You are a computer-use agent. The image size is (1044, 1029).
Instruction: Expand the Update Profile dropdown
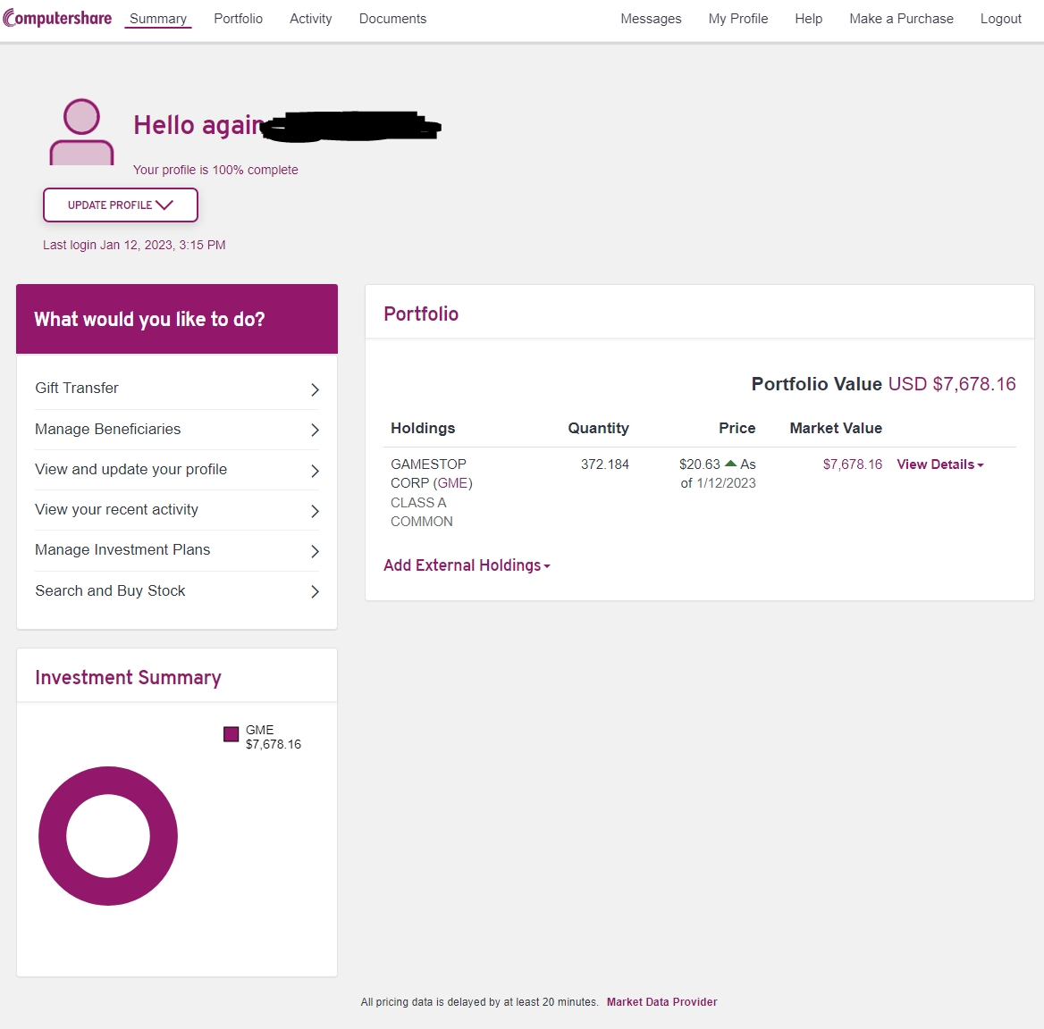(121, 205)
